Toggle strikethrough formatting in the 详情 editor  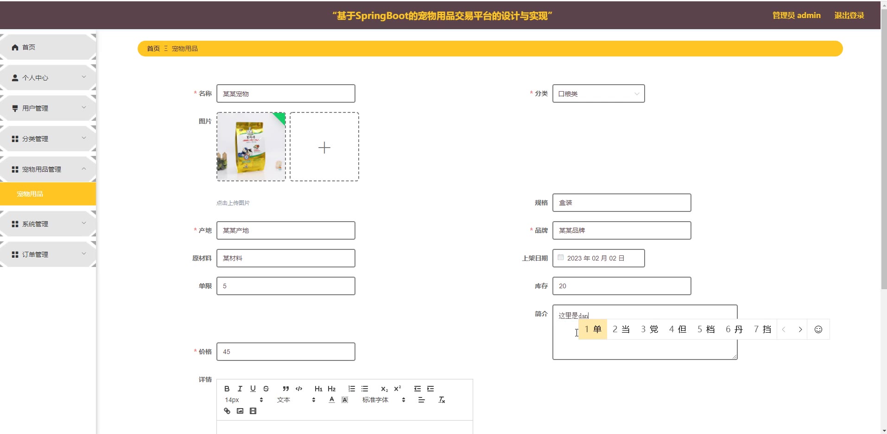tap(266, 389)
